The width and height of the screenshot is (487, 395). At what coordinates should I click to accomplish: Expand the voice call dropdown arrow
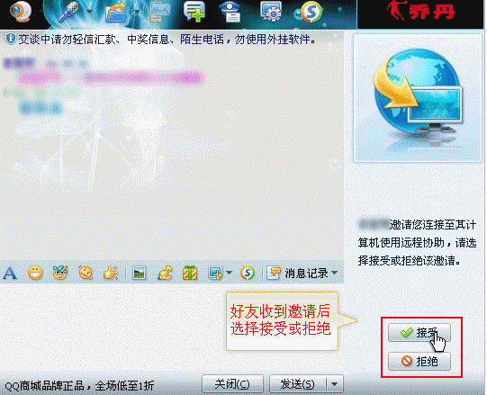tap(89, 12)
